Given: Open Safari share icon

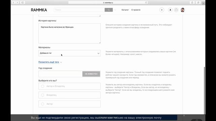Looking at the screenshot, I should pos(192,3).
